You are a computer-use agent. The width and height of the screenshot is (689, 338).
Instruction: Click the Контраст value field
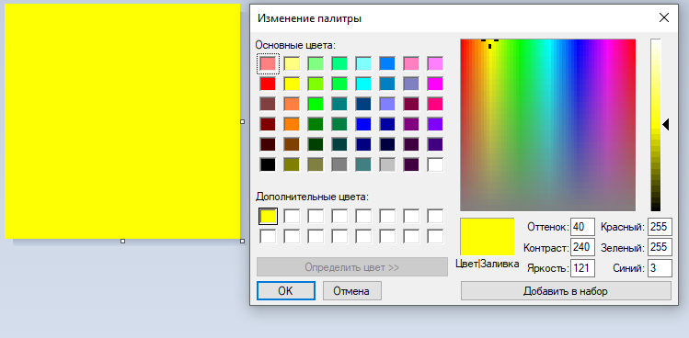point(582,248)
